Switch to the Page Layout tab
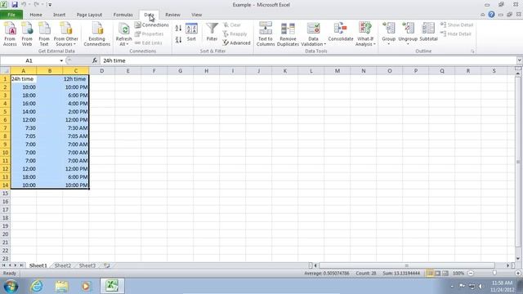 click(x=89, y=15)
